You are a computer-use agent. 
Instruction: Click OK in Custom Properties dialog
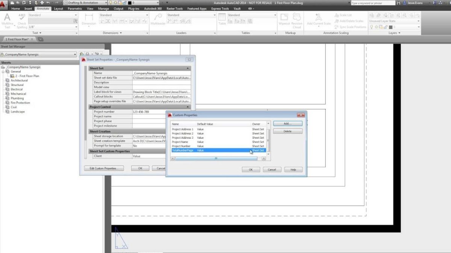[251, 169]
